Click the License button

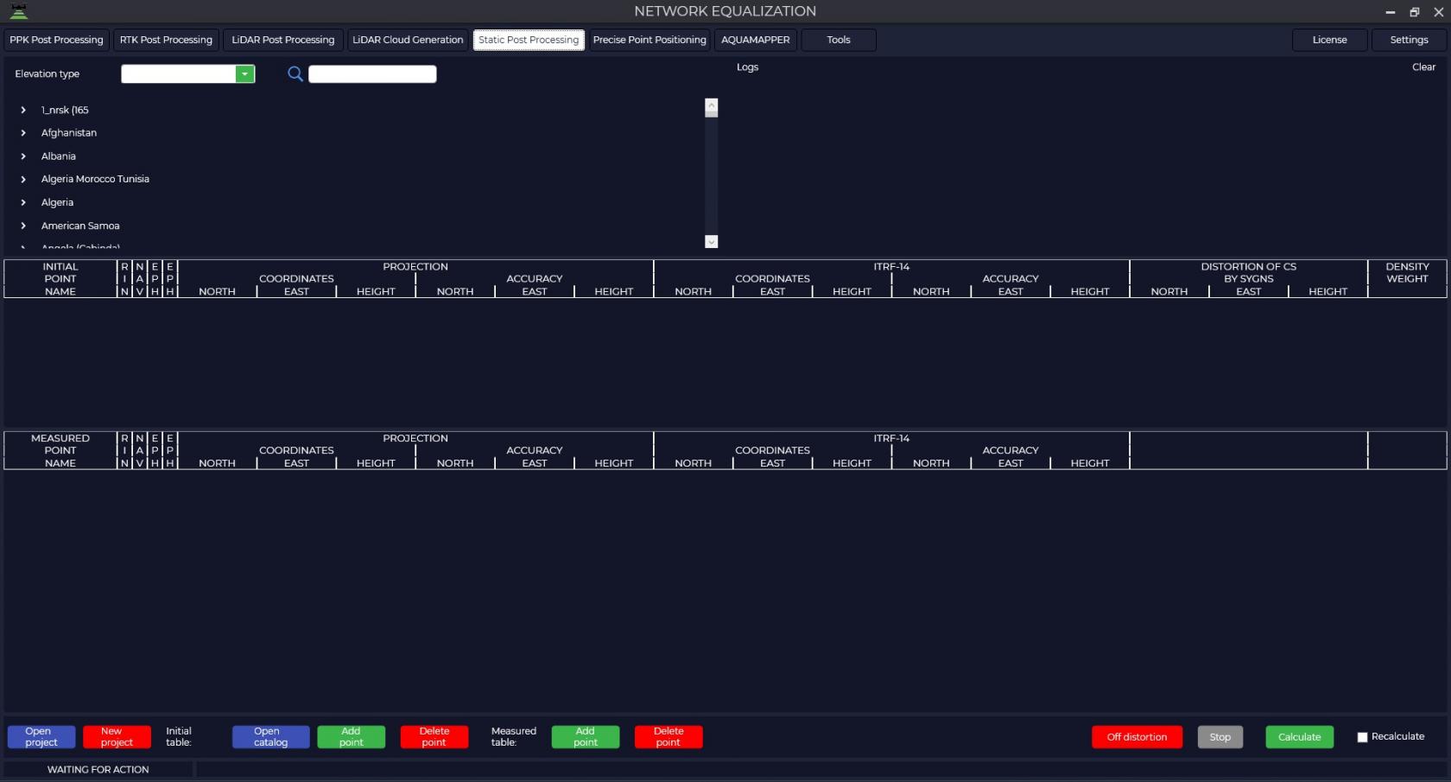pyautogui.click(x=1330, y=40)
